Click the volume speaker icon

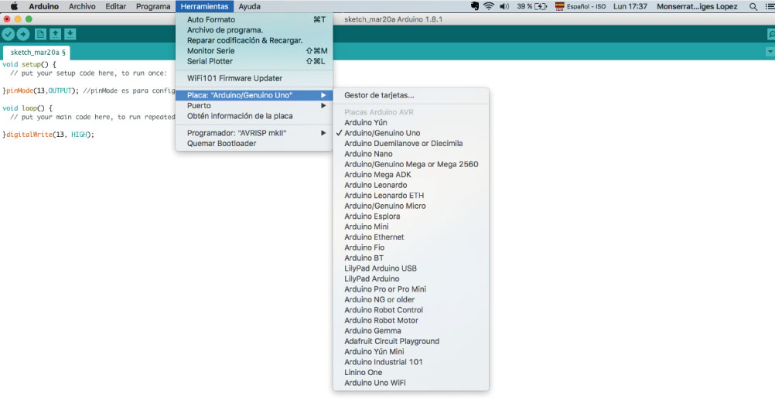click(504, 6)
